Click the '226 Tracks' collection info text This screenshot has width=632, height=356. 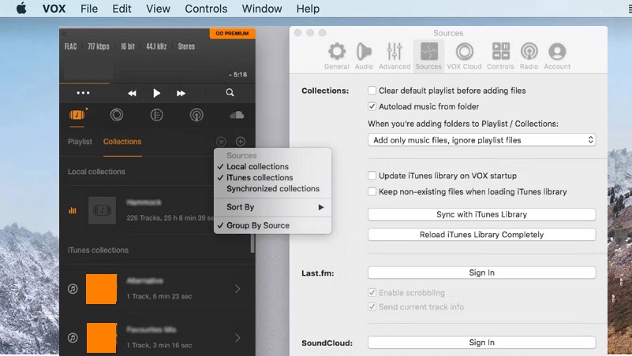coord(170,217)
